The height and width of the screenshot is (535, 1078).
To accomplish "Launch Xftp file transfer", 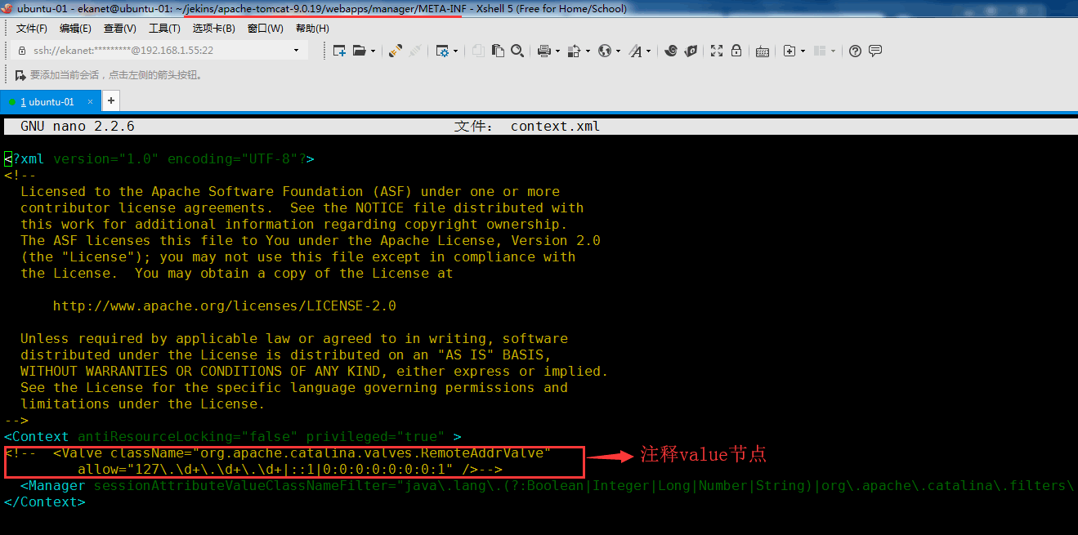I will pyautogui.click(x=691, y=51).
